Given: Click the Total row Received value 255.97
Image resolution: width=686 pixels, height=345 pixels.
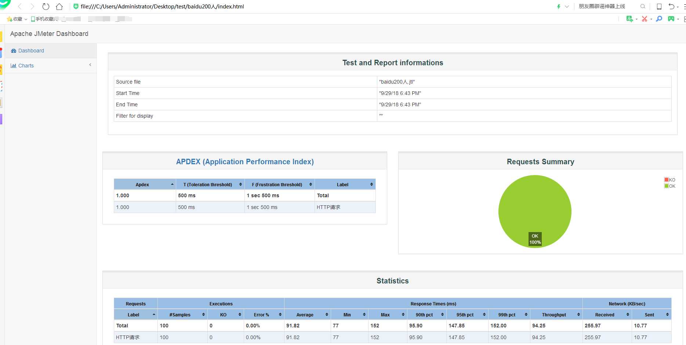Looking at the screenshot, I should [x=593, y=326].
